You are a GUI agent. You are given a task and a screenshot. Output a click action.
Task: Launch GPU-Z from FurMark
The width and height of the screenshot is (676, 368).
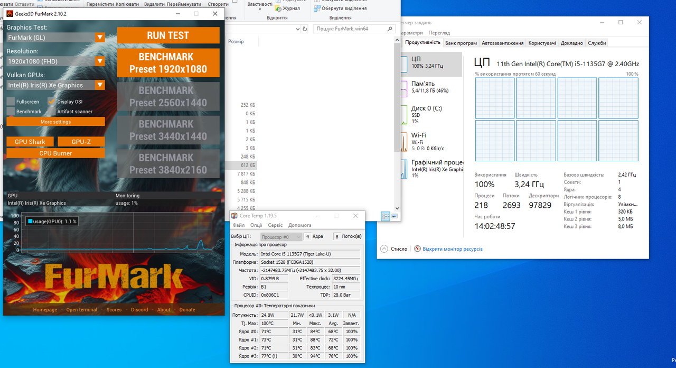click(81, 142)
